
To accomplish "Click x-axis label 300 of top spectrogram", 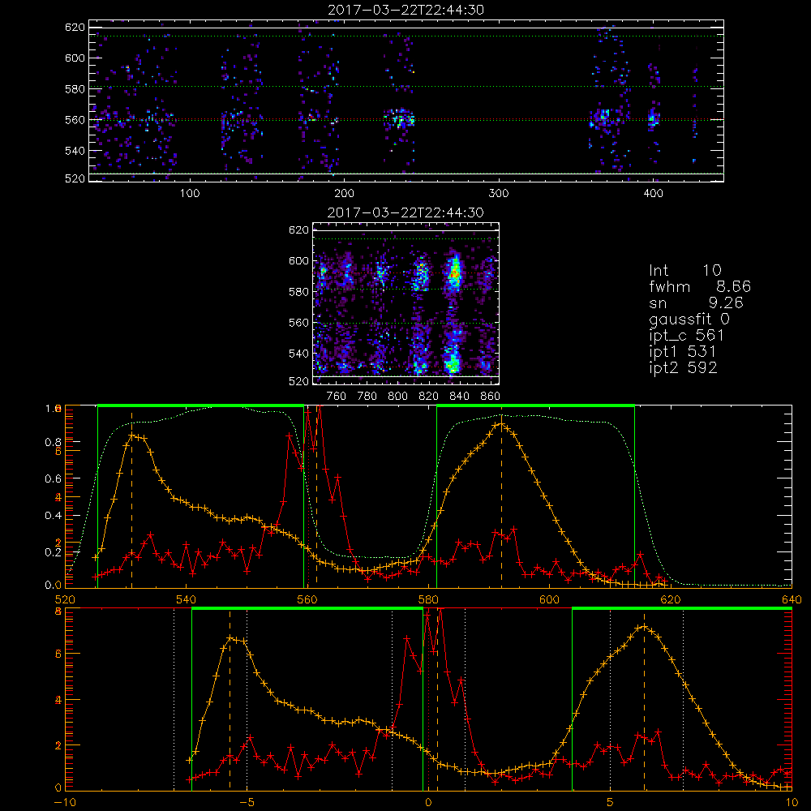I will tap(499, 194).
